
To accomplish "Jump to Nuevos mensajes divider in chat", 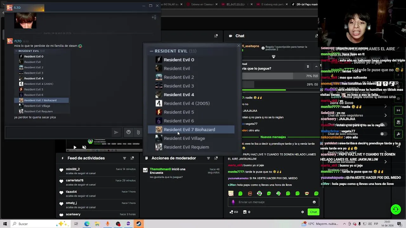I will 273,137.
